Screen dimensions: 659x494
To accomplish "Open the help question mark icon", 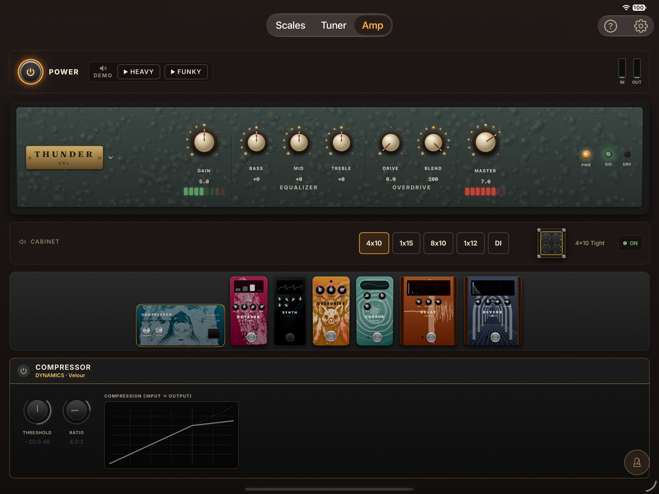I will coord(610,26).
